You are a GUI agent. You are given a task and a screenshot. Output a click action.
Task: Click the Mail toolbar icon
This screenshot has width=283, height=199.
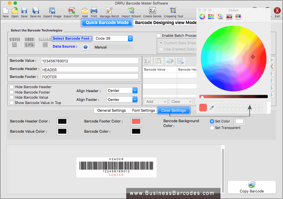point(85,11)
